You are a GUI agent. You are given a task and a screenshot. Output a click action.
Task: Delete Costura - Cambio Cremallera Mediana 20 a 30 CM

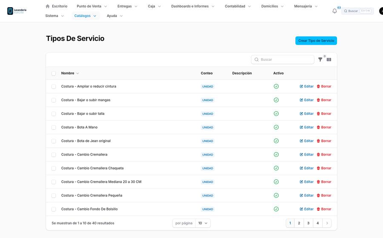(x=324, y=182)
